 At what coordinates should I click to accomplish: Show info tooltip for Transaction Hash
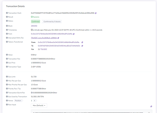click(7, 13)
